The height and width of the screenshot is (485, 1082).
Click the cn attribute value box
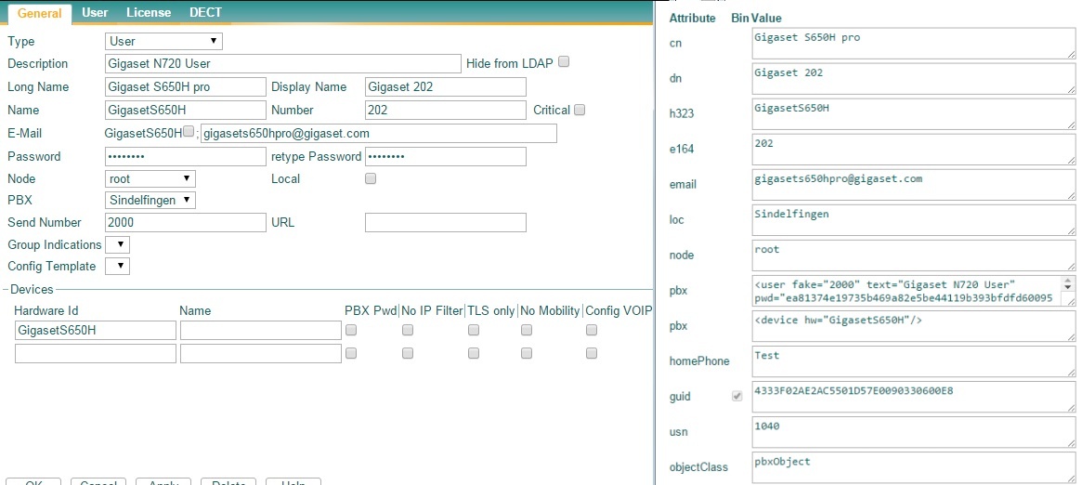(x=914, y=44)
